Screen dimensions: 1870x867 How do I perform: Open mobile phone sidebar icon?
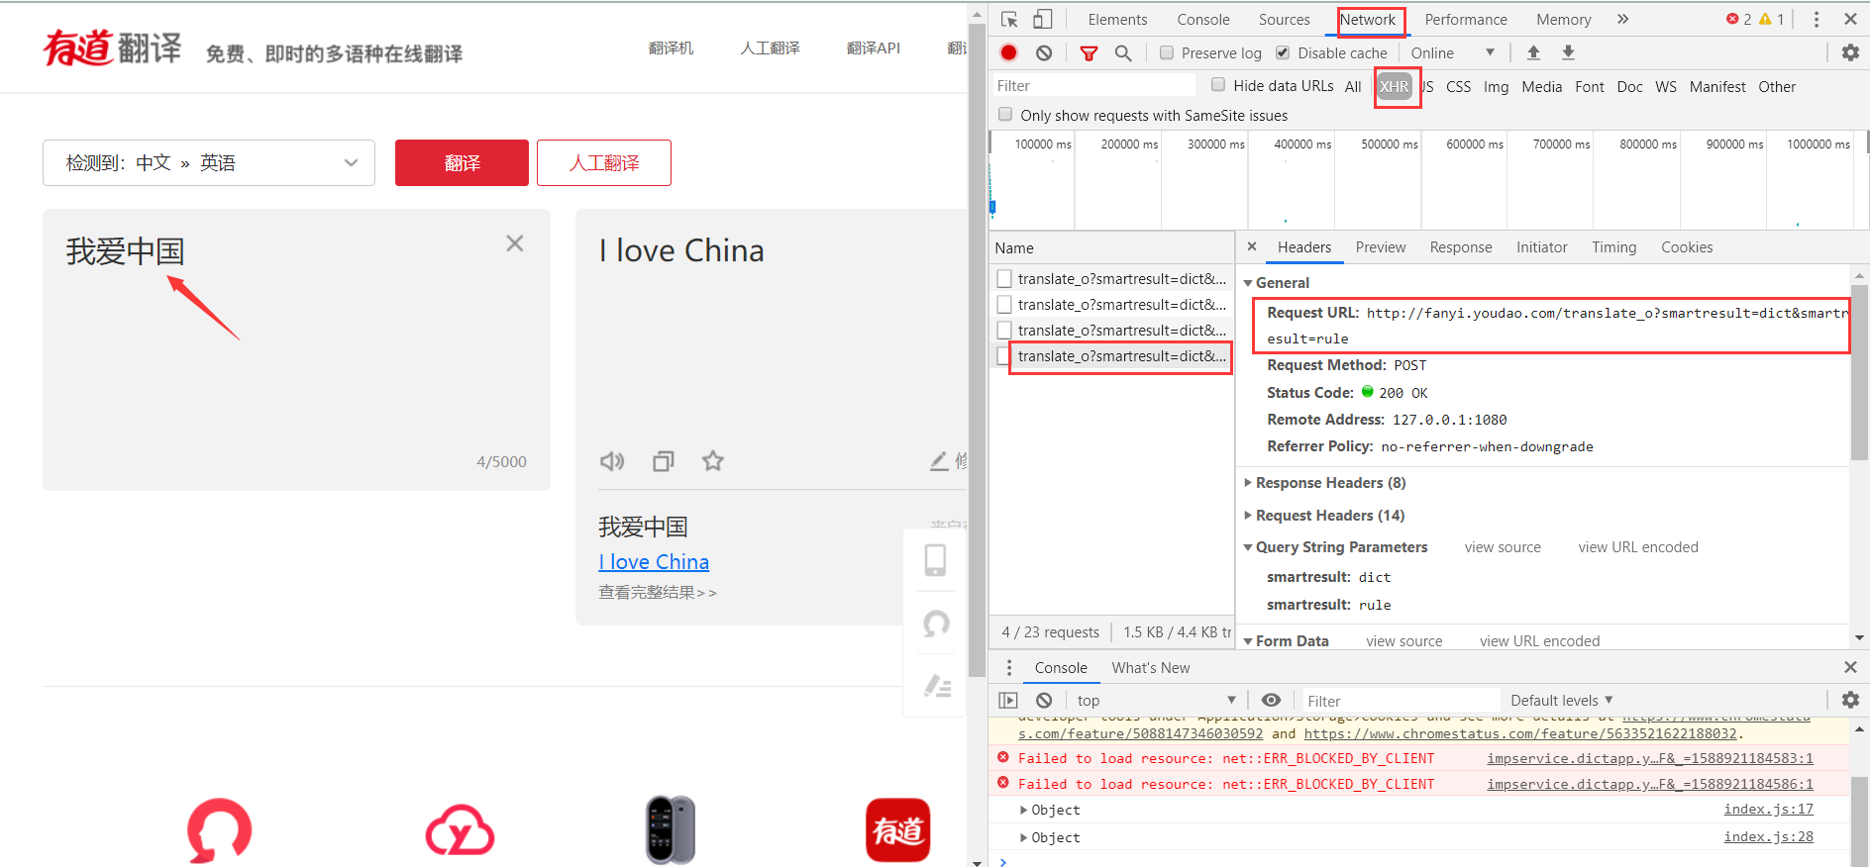[x=935, y=560]
